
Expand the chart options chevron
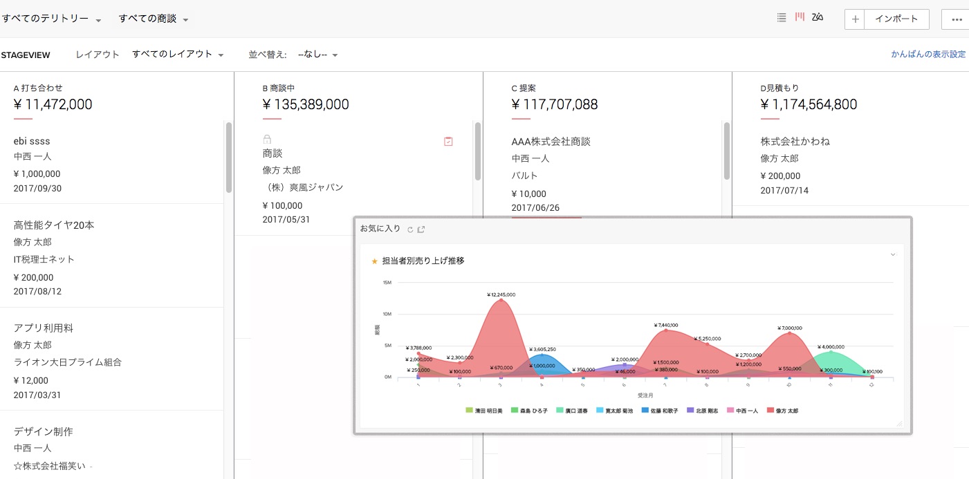coord(892,254)
